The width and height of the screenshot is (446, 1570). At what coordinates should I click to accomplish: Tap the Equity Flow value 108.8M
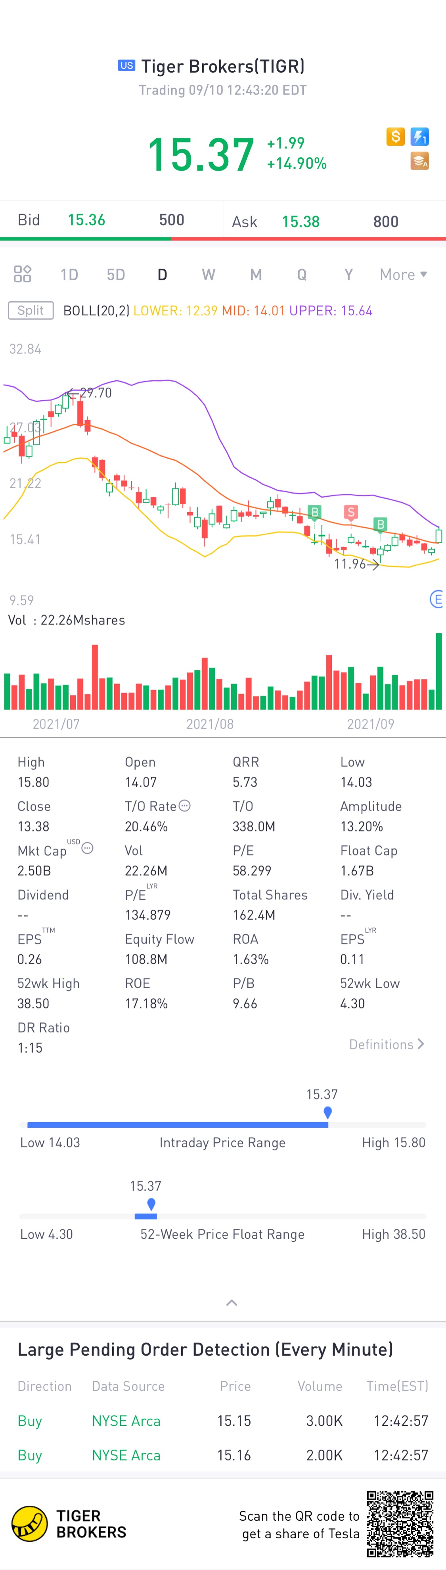[x=146, y=959]
